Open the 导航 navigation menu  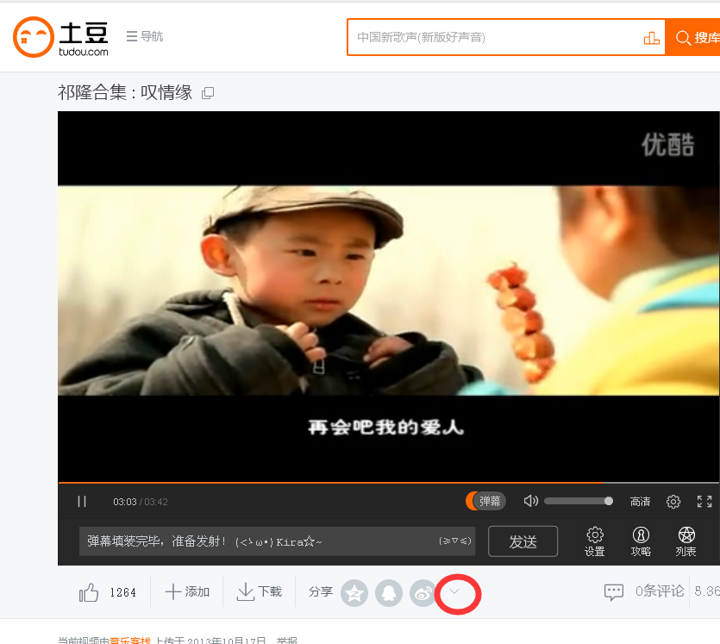(x=145, y=36)
